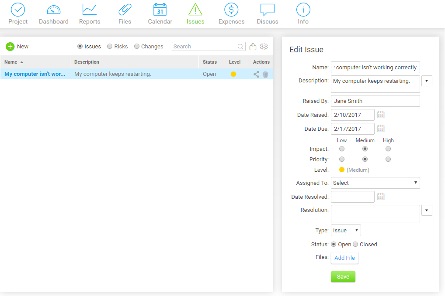The height and width of the screenshot is (296, 445).
Task: Click in the Name input field
Action: (375, 67)
